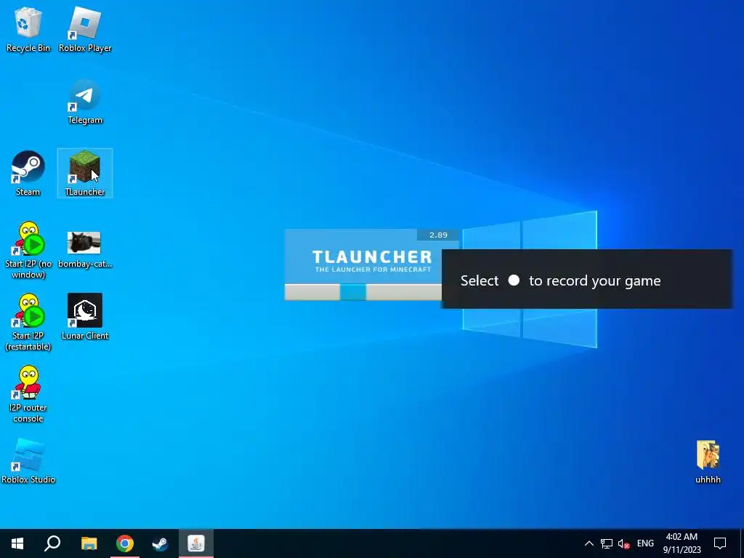This screenshot has height=558, width=744.
Task: Open the notification Action Center
Action: (720, 543)
